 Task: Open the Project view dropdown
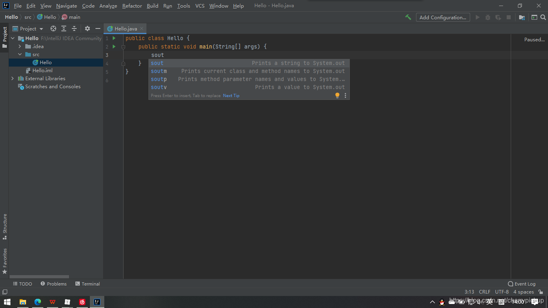pos(28,28)
